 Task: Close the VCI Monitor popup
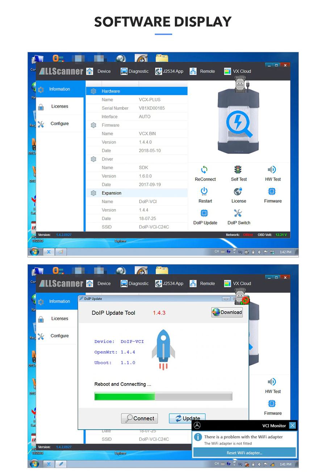point(293,426)
